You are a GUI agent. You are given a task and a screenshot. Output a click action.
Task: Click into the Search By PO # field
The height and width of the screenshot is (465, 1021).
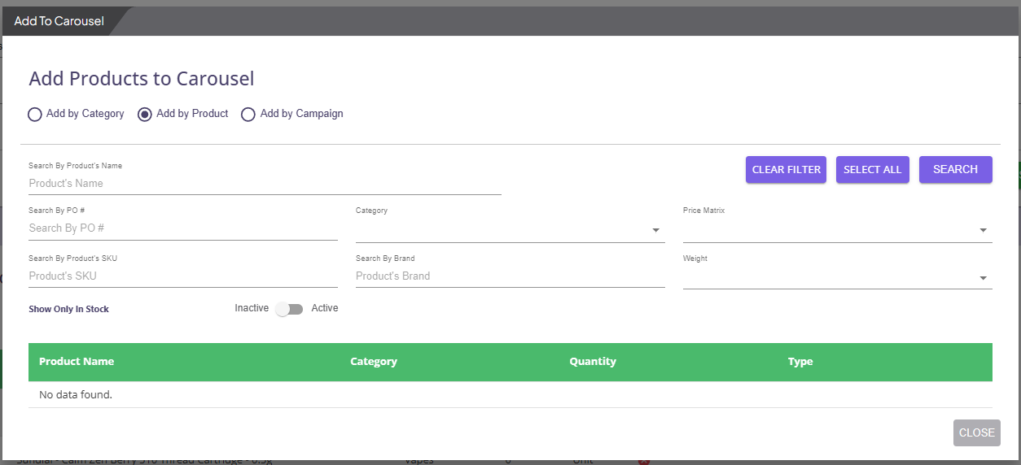(x=182, y=228)
